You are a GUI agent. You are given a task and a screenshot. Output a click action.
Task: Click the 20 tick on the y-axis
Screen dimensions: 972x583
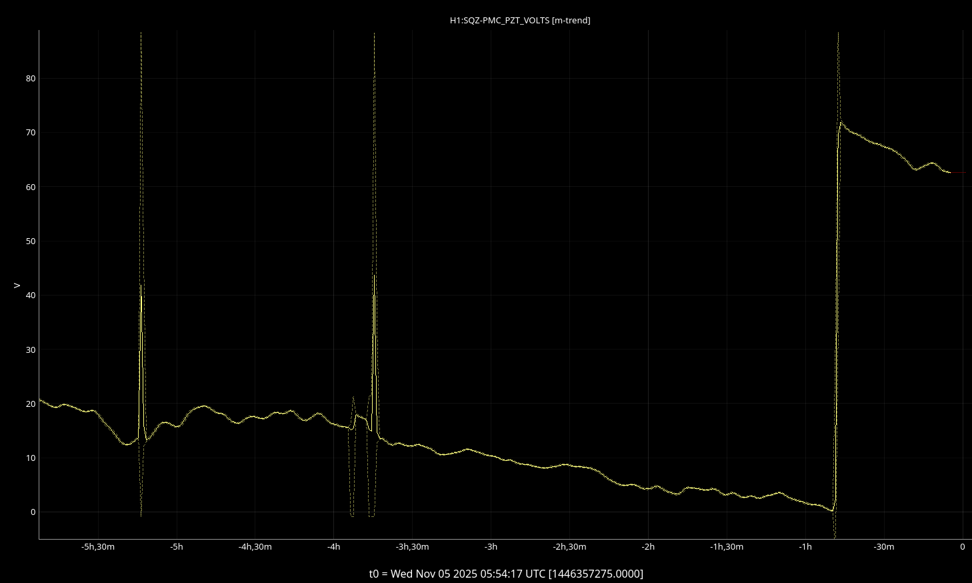point(31,404)
